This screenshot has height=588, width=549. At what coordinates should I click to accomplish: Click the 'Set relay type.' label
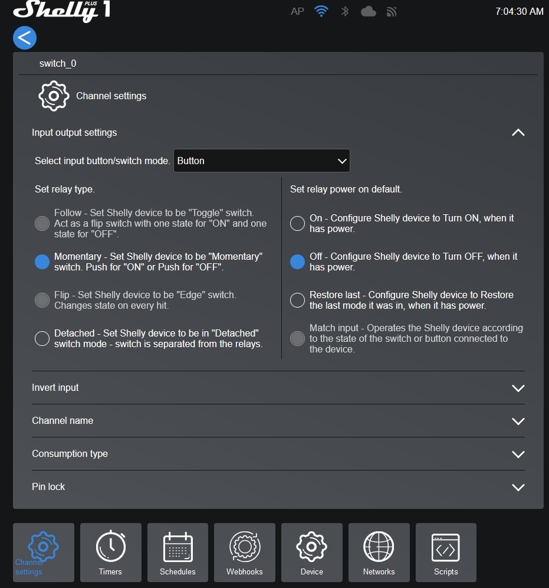coord(65,190)
